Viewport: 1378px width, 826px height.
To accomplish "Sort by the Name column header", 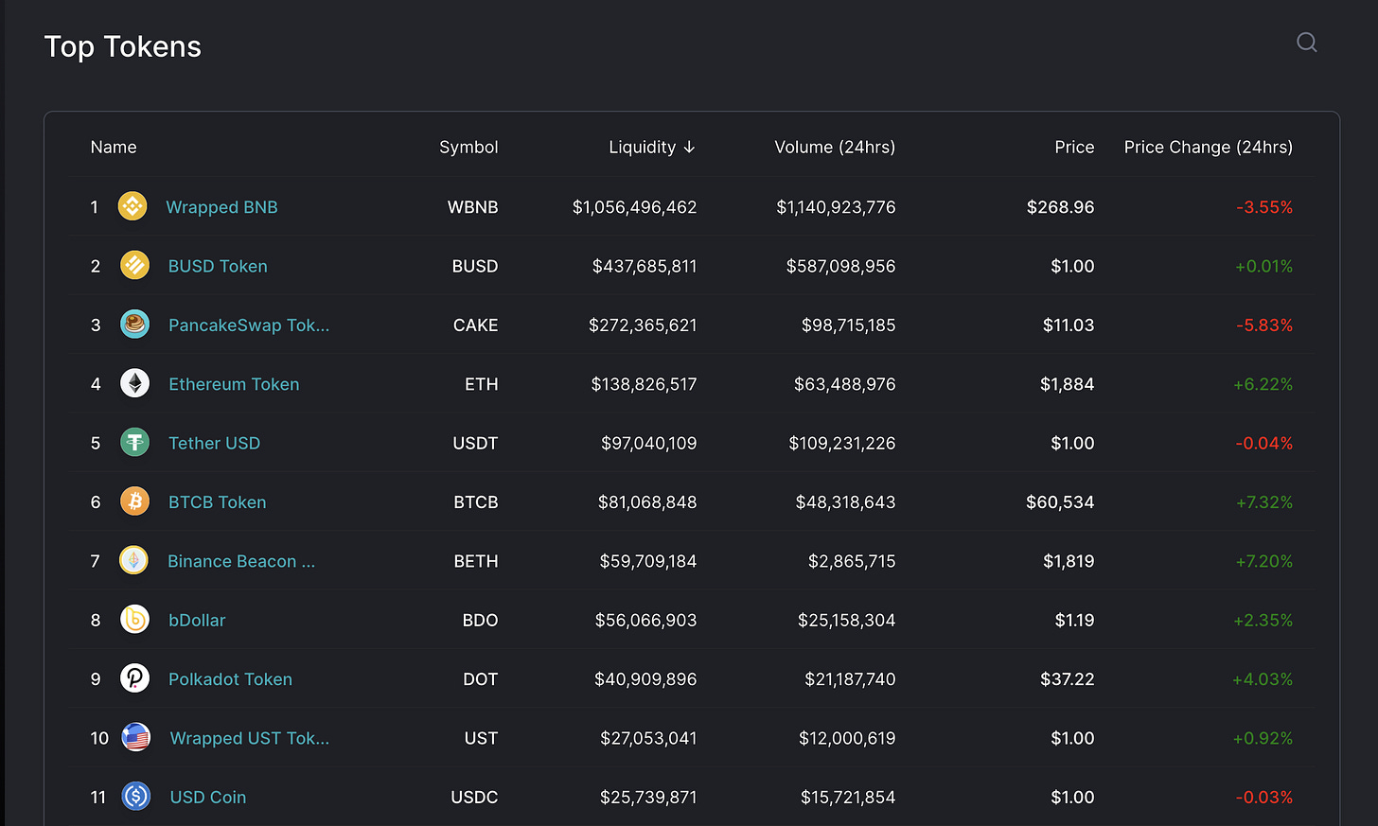I will [114, 147].
